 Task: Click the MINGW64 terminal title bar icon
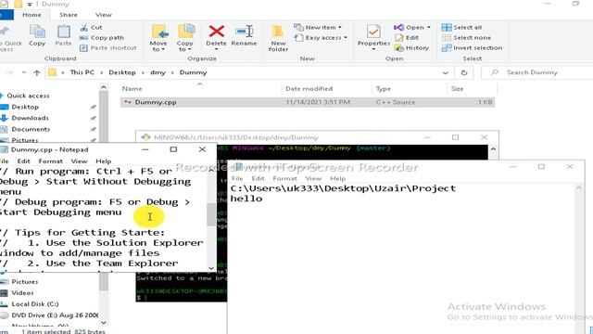[x=145, y=137]
